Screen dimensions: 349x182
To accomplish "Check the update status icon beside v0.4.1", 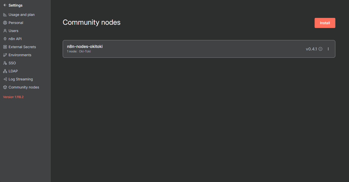I will pyautogui.click(x=320, y=49).
